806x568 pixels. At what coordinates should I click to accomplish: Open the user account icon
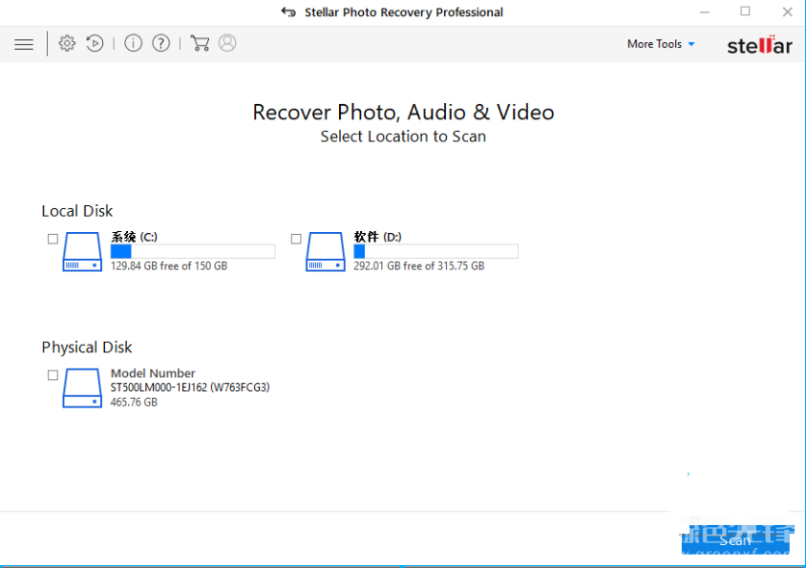pos(227,43)
